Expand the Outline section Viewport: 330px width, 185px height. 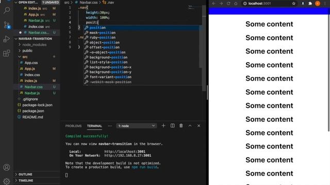coord(25,174)
